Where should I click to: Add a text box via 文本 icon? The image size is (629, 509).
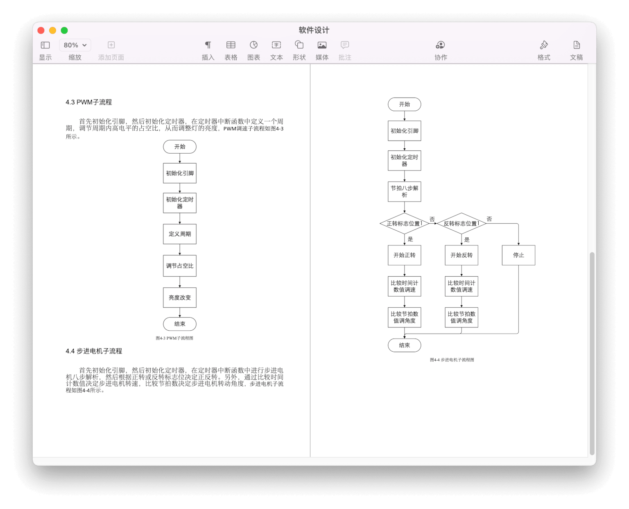tap(276, 45)
